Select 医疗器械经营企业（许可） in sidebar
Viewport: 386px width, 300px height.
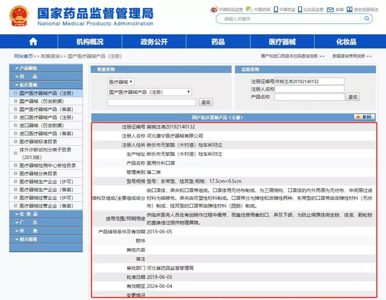point(46,198)
